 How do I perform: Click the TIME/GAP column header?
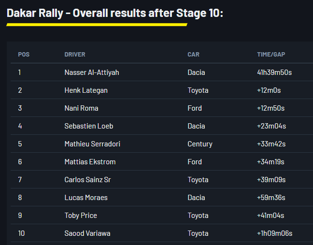271,55
